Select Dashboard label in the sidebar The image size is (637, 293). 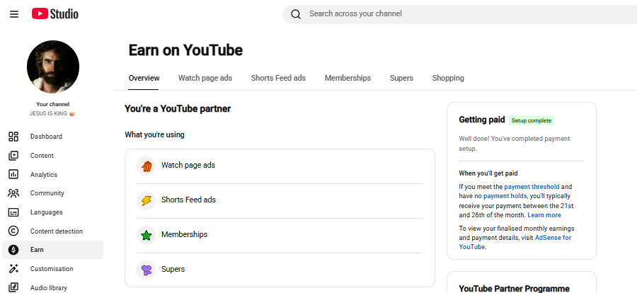tap(46, 137)
